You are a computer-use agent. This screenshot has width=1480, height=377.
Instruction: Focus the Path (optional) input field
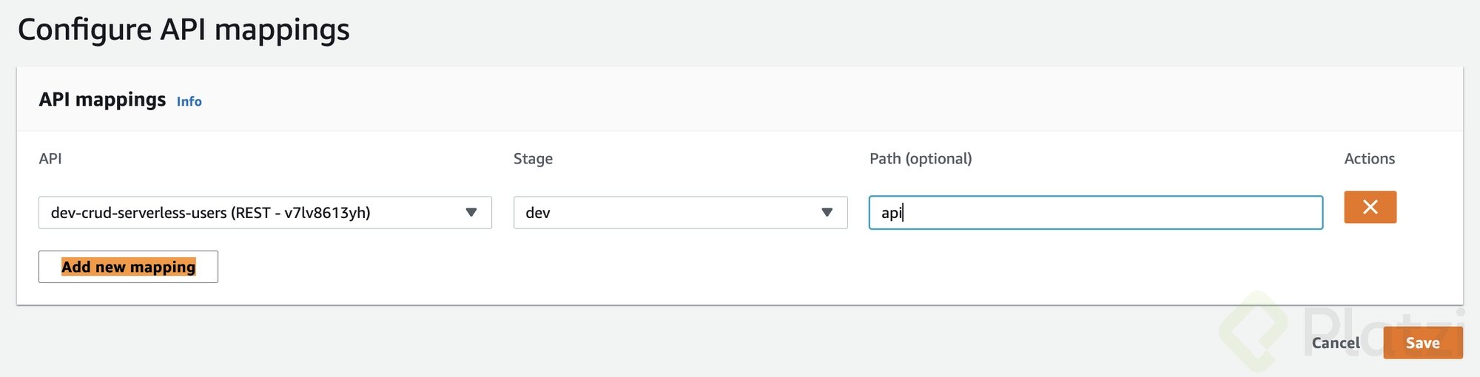(x=1096, y=212)
